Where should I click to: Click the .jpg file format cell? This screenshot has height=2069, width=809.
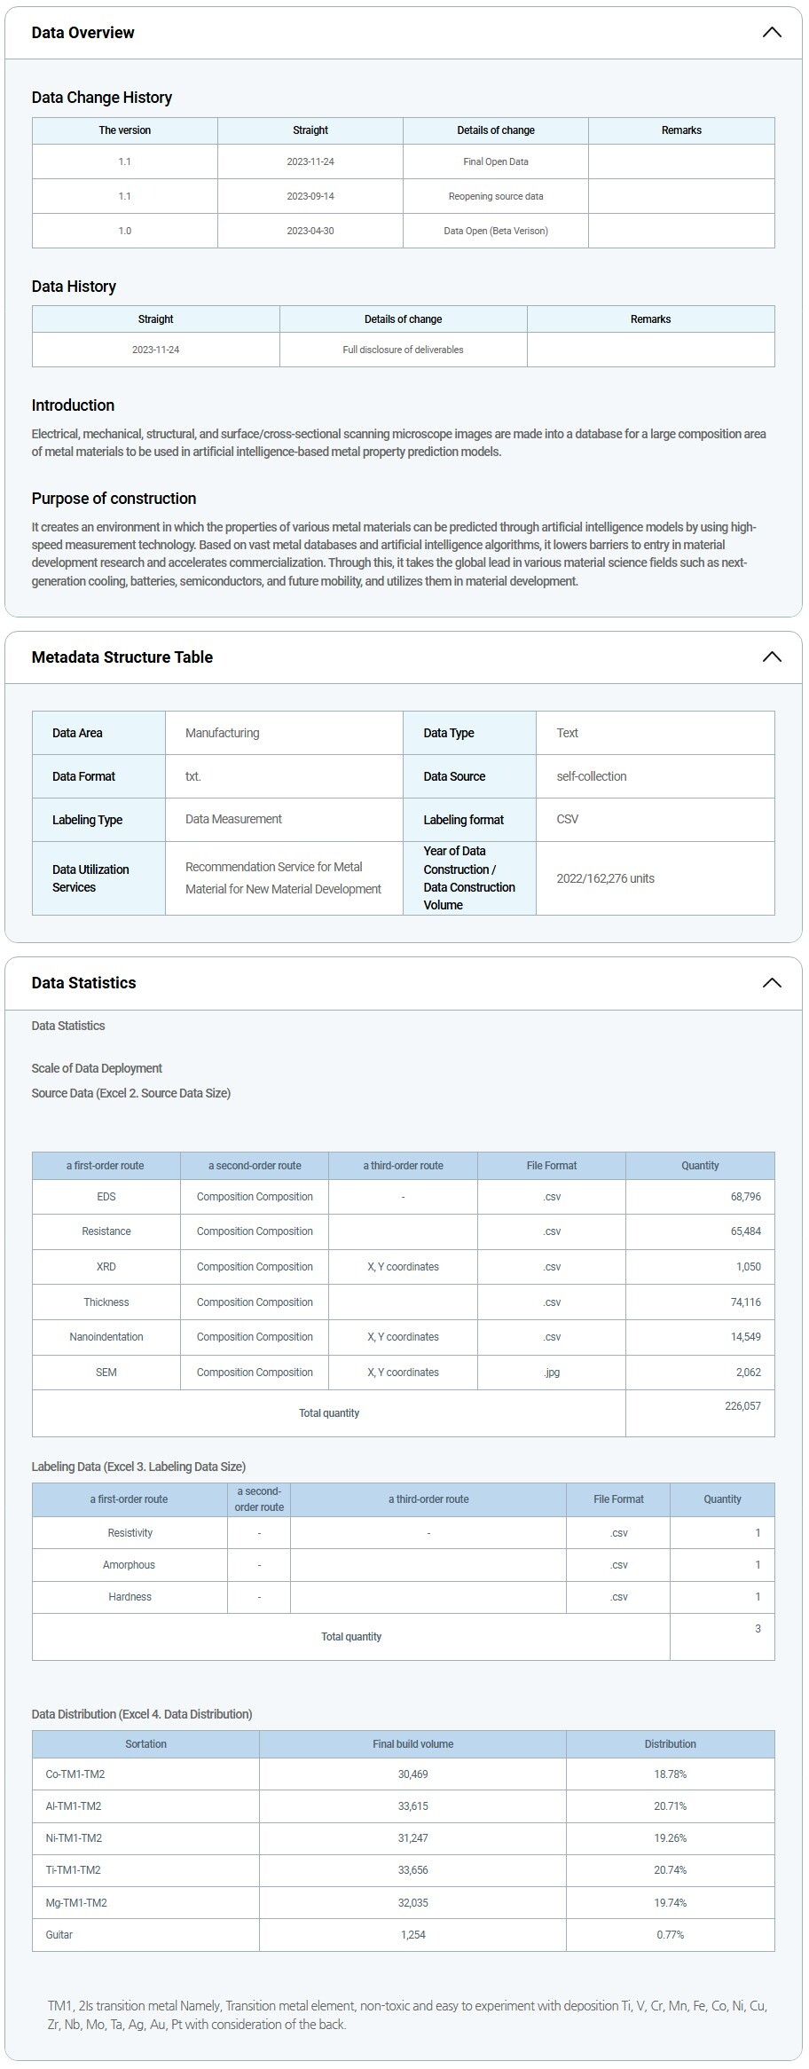[551, 1373]
